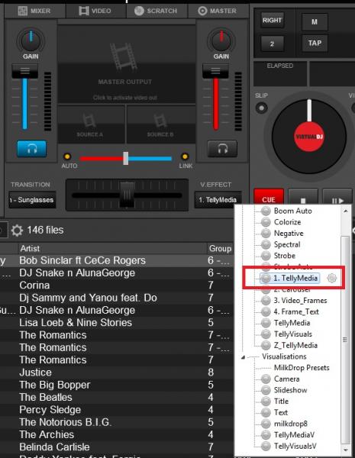355x458 pixels.
Task: Select Strobe effect in the list
Action: pyautogui.click(x=284, y=256)
